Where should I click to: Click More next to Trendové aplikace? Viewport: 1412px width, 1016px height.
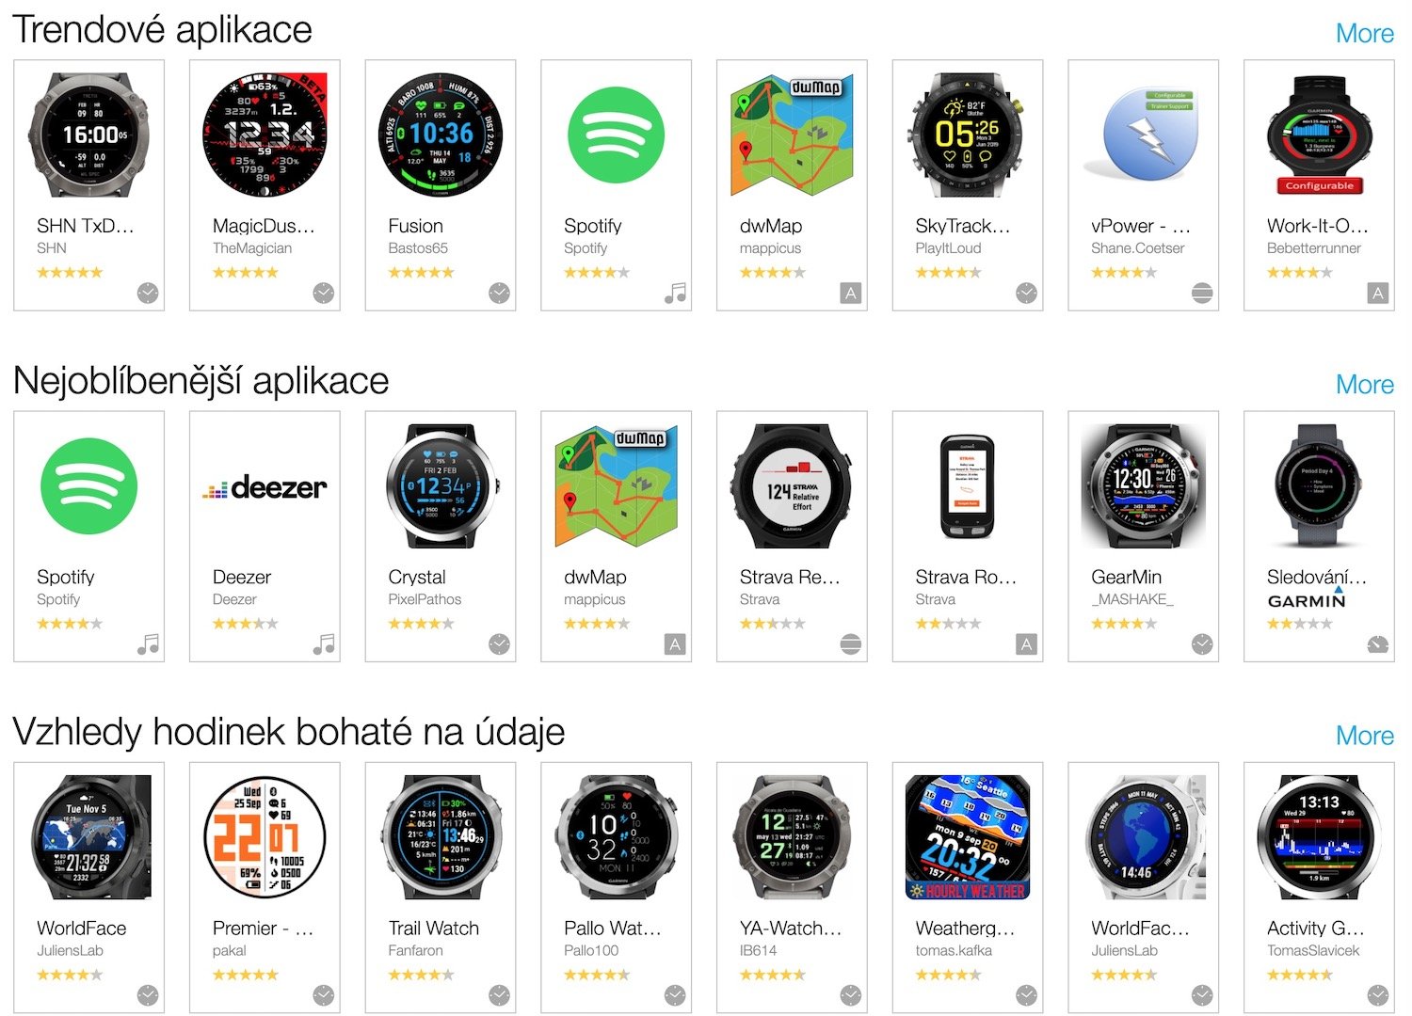[1365, 34]
